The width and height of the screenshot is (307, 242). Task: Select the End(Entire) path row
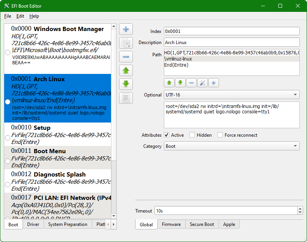tap(232, 65)
